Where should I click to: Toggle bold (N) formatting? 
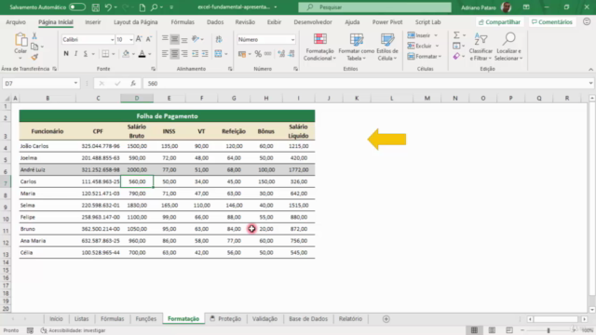point(66,54)
